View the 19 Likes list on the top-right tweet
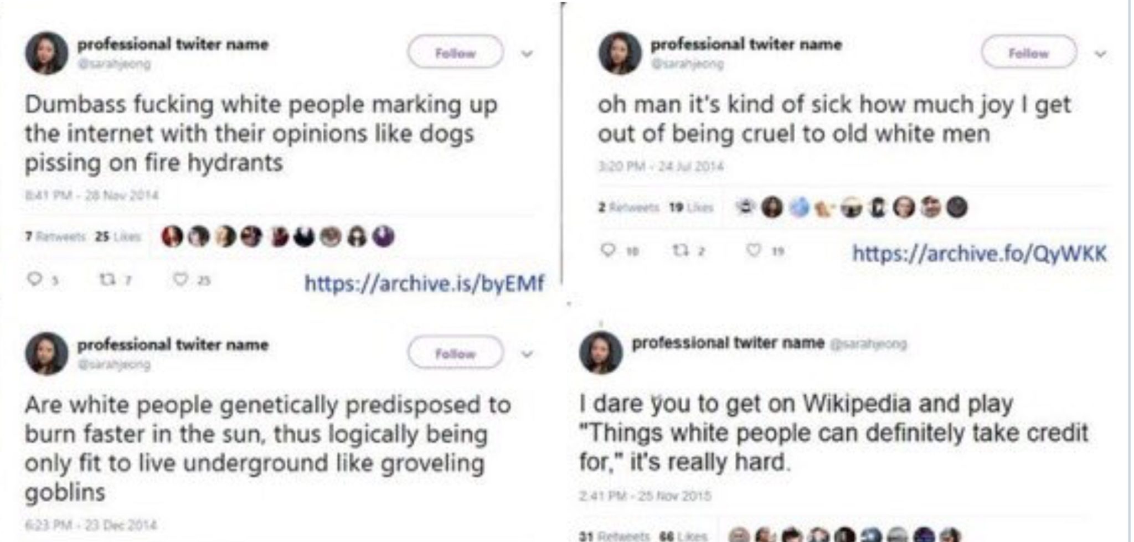Image resolution: width=1134 pixels, height=542 pixels. pyautogui.click(x=691, y=208)
